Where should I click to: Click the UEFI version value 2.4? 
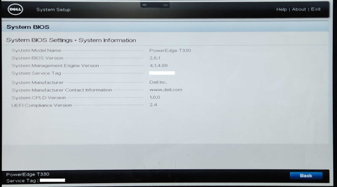pyautogui.click(x=153, y=105)
